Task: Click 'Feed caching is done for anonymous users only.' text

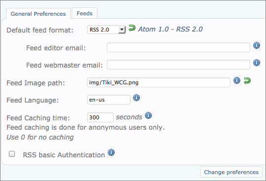Action: [x=86, y=127]
